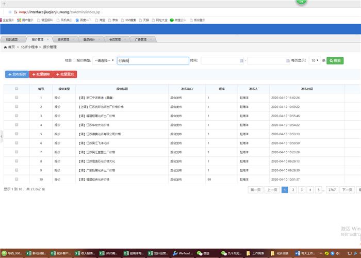Click the red 批量删除 button
The width and height of the screenshot is (361, 258).
(x=40, y=74)
